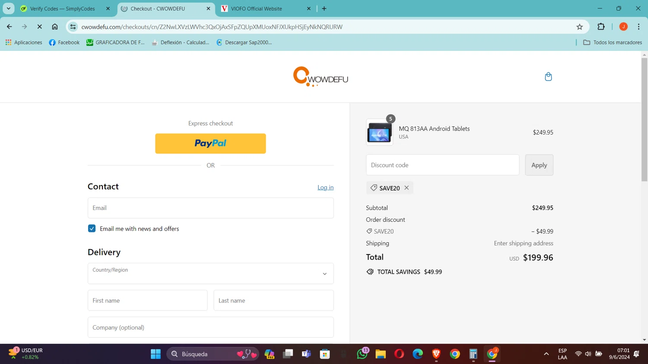
Task: Switch the ESP LAA keyboard language
Action: click(562, 354)
